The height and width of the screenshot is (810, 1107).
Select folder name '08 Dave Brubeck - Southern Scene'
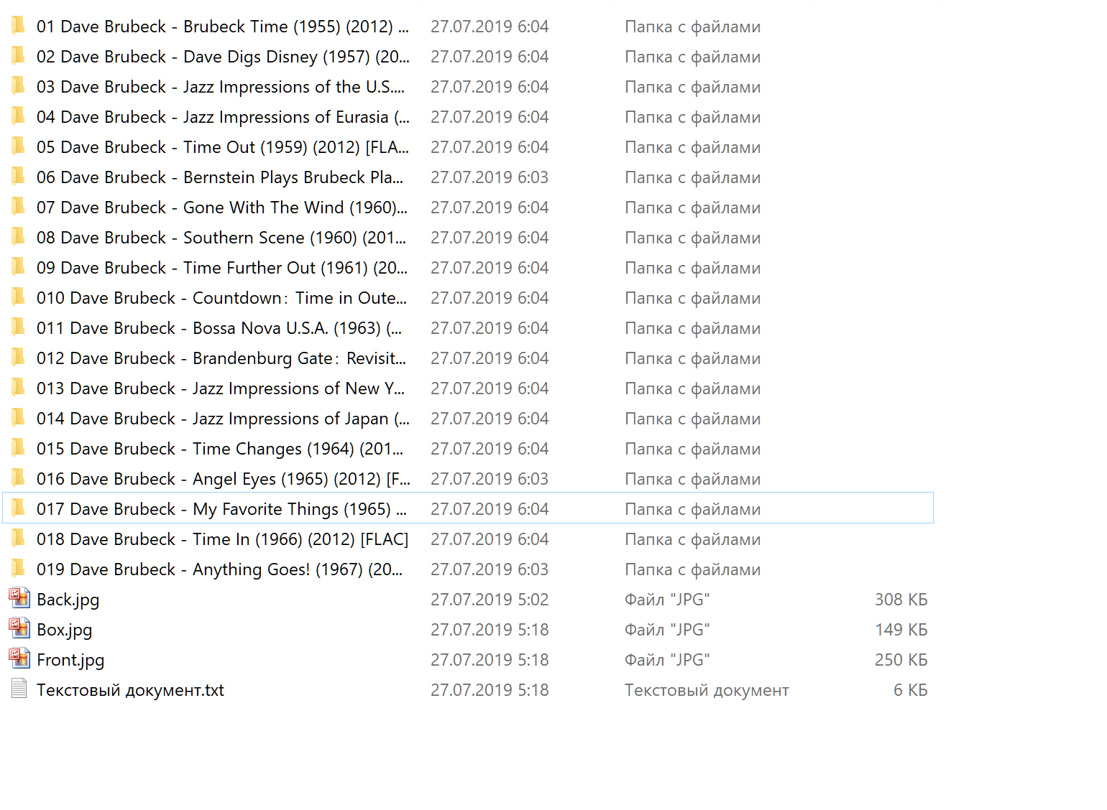point(221,238)
